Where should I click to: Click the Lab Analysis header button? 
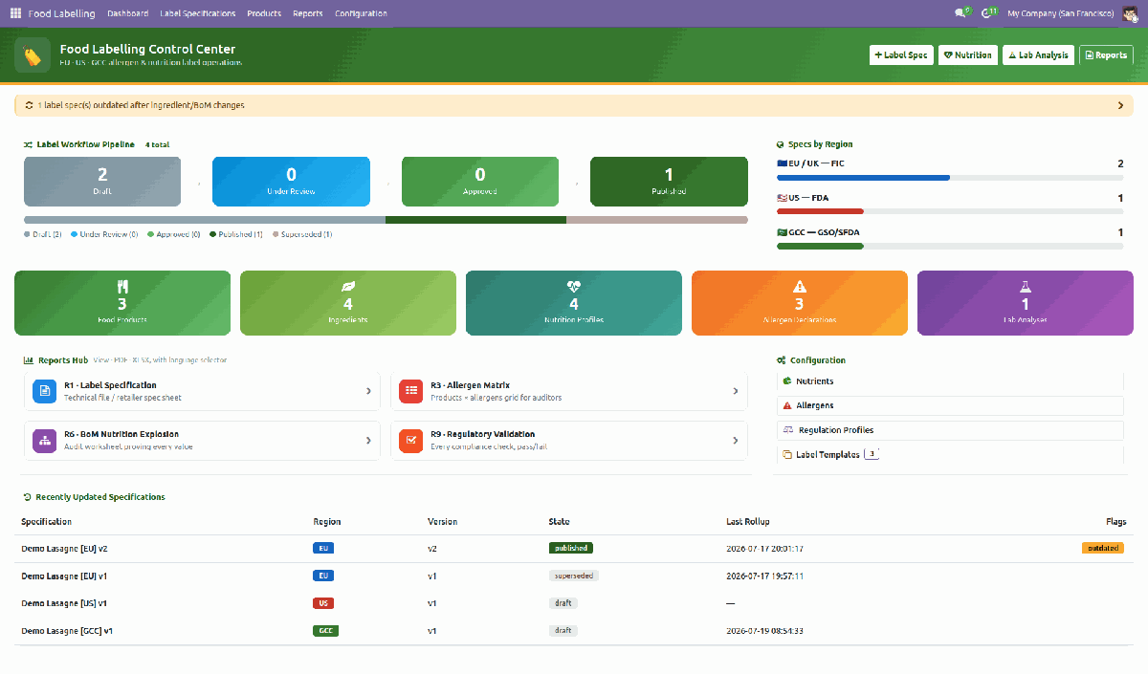(1038, 55)
